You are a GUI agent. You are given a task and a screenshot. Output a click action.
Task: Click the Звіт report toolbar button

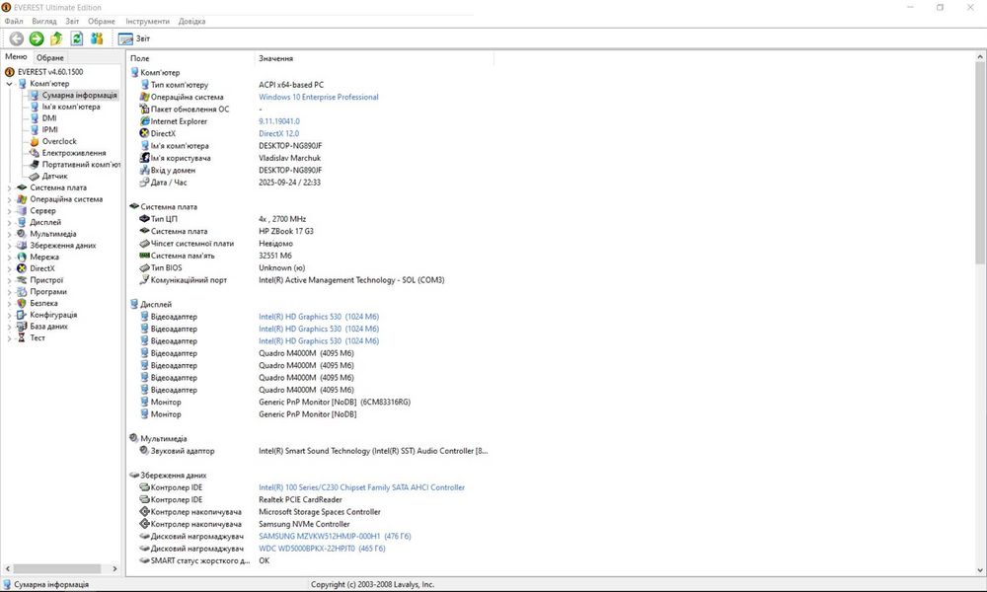134,38
